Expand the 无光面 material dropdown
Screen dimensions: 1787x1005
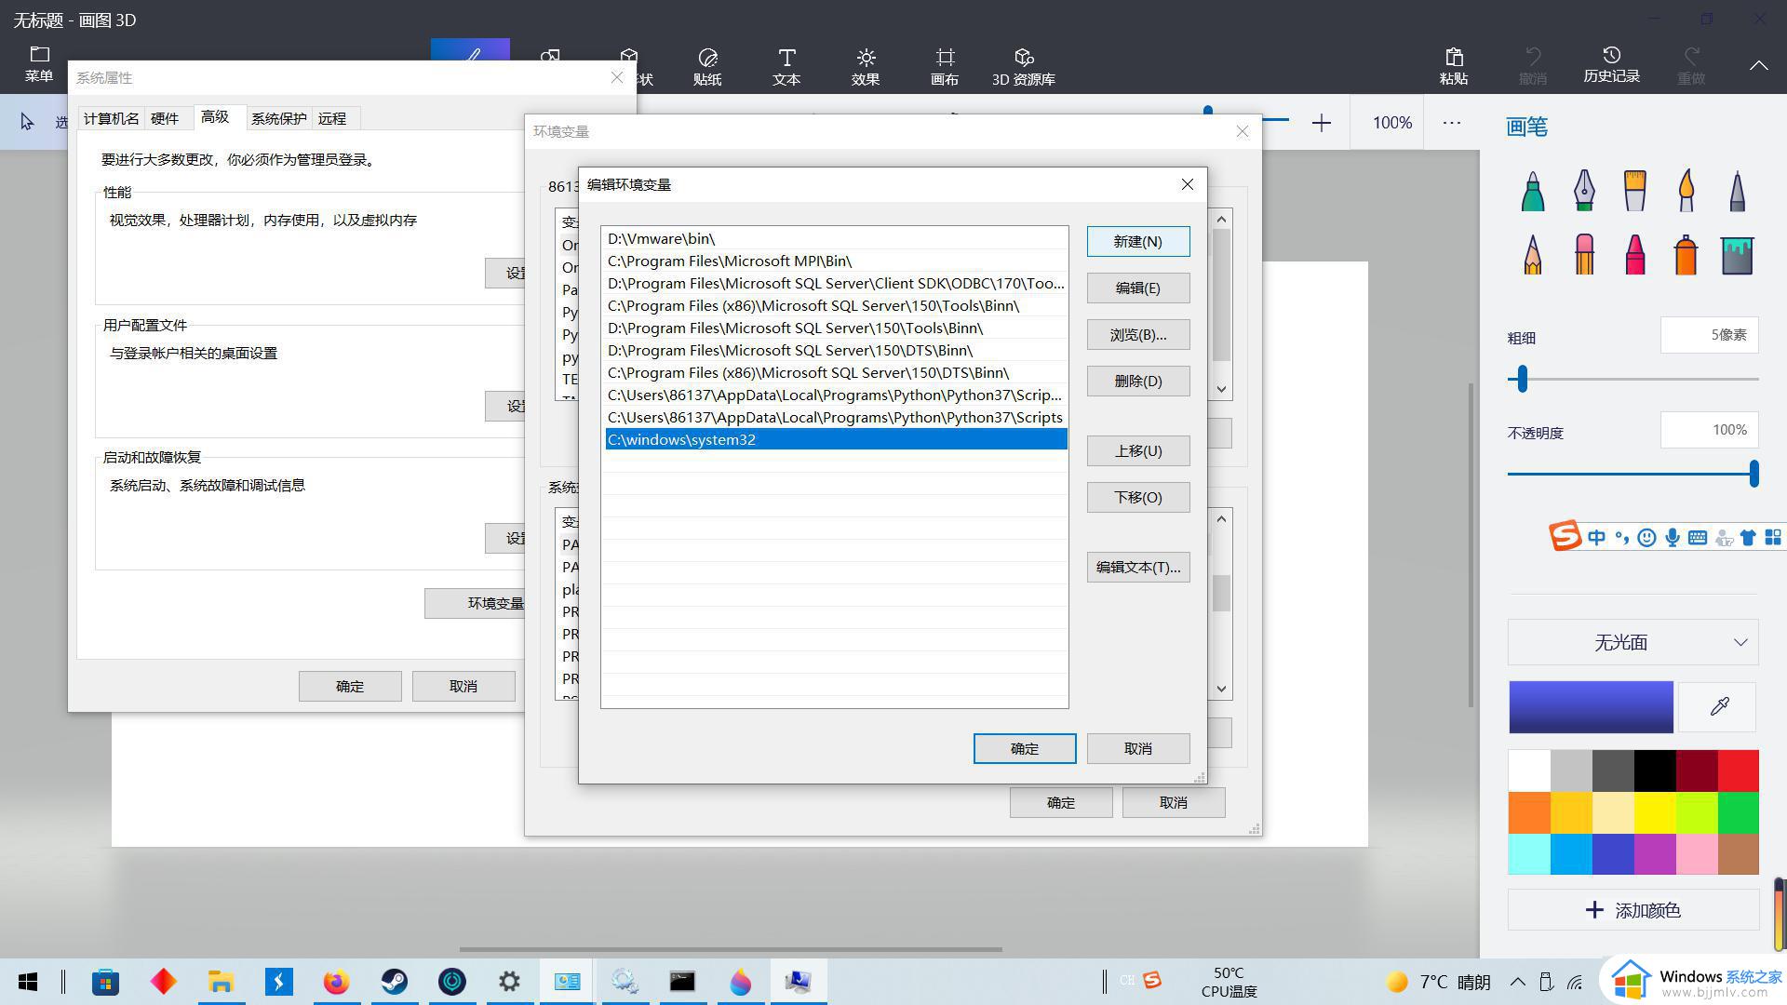(x=1632, y=642)
